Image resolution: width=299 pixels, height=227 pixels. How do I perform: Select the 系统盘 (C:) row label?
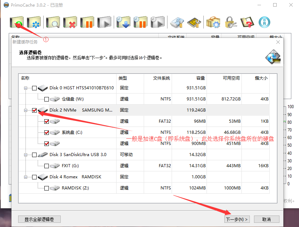(x=72, y=132)
